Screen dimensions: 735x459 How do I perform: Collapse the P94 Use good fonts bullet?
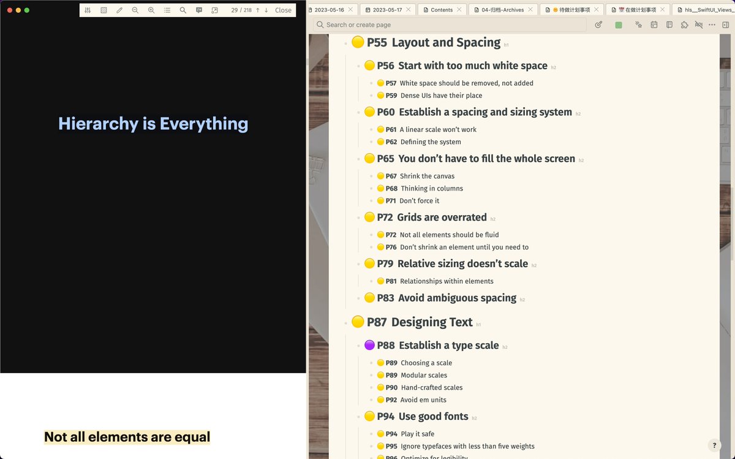pyautogui.click(x=358, y=417)
